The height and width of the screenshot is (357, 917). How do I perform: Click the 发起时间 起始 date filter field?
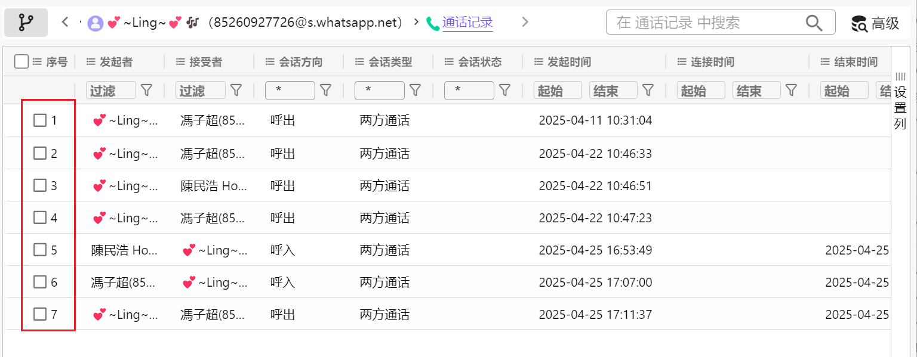[557, 90]
